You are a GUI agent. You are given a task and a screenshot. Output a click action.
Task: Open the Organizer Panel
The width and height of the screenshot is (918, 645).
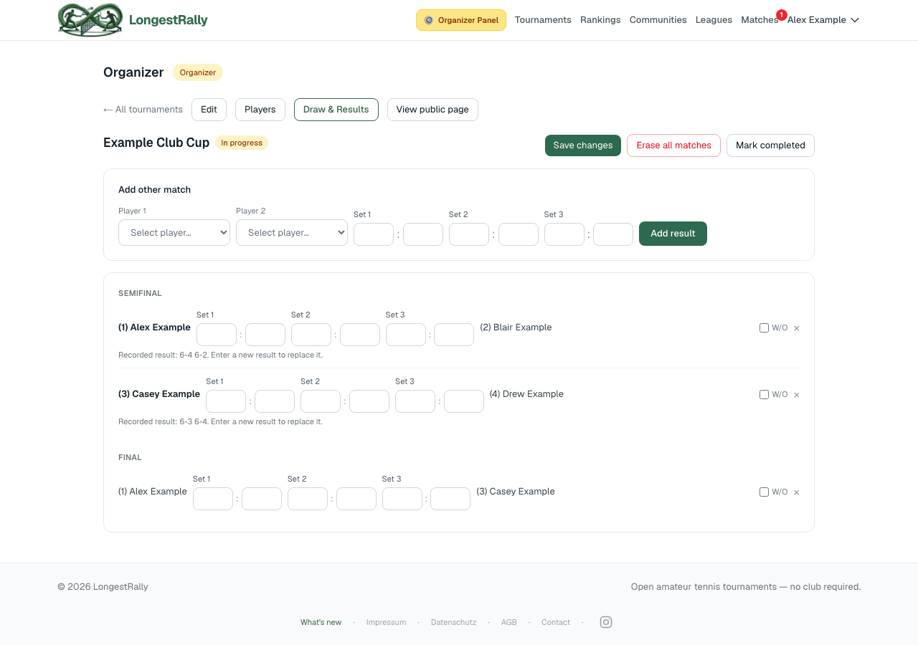[x=461, y=20]
